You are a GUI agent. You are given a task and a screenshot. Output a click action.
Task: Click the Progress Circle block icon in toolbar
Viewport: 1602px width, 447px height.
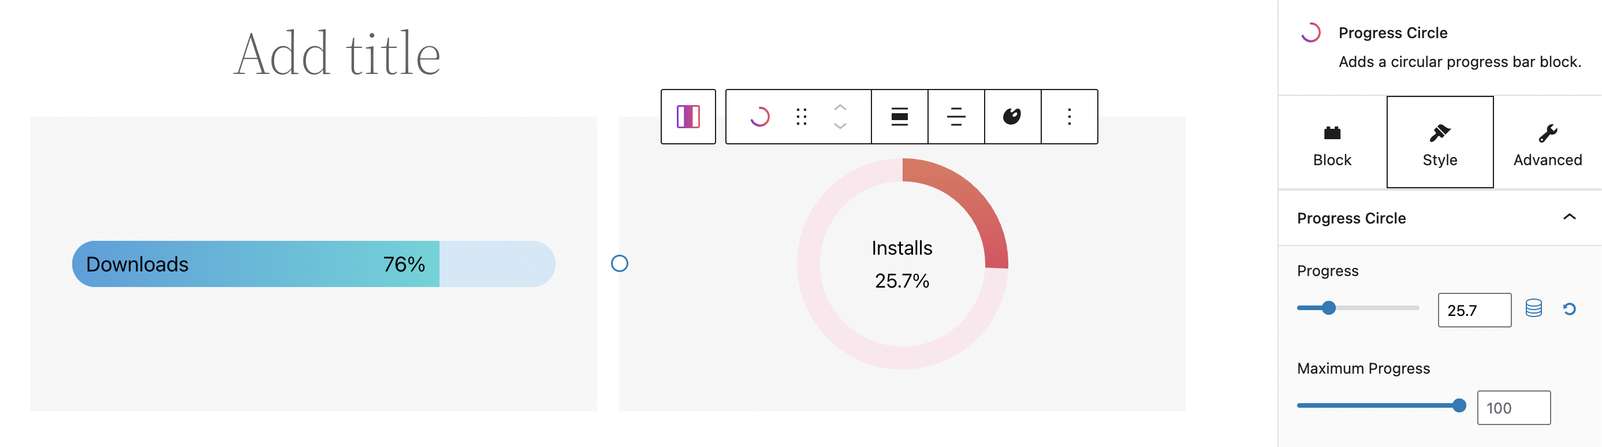pyautogui.click(x=761, y=116)
